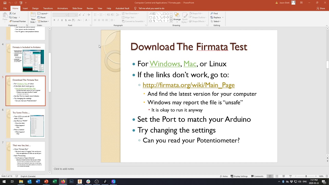
Task: Open the Select dropdown
Action: coord(215,21)
